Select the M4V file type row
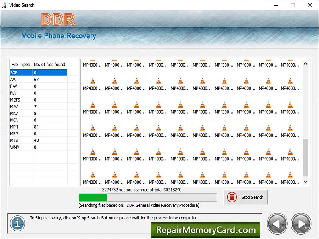Viewport: 319px width, 239px height. [38, 106]
